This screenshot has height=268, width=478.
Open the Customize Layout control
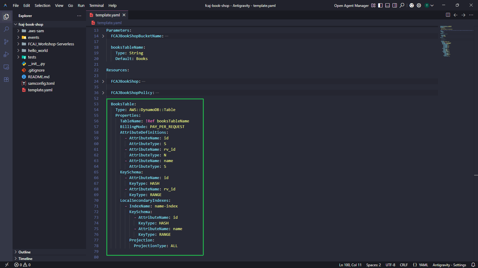(373, 5)
